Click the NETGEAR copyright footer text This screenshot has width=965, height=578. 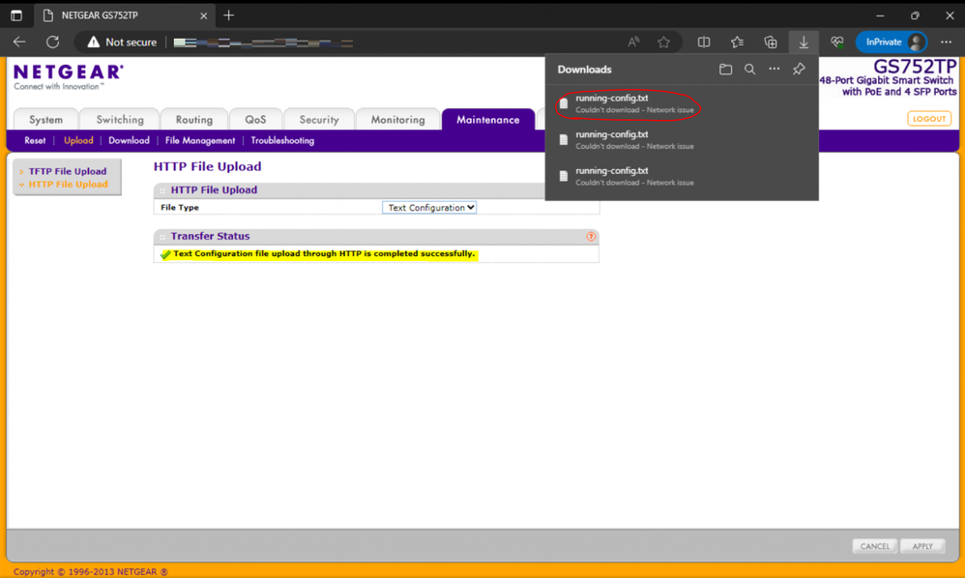point(91,572)
